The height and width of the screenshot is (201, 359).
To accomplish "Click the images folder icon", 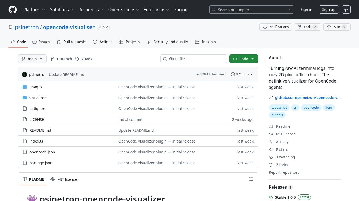I will click(x=25, y=87).
